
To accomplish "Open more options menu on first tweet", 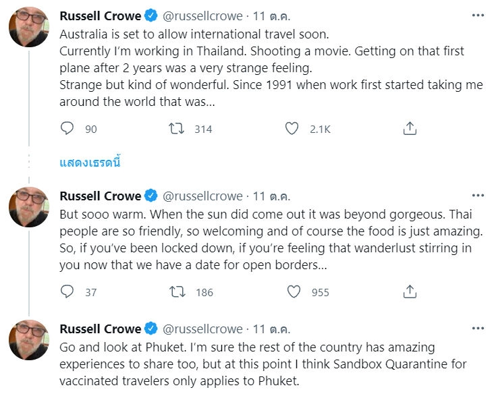I will 478,15.
